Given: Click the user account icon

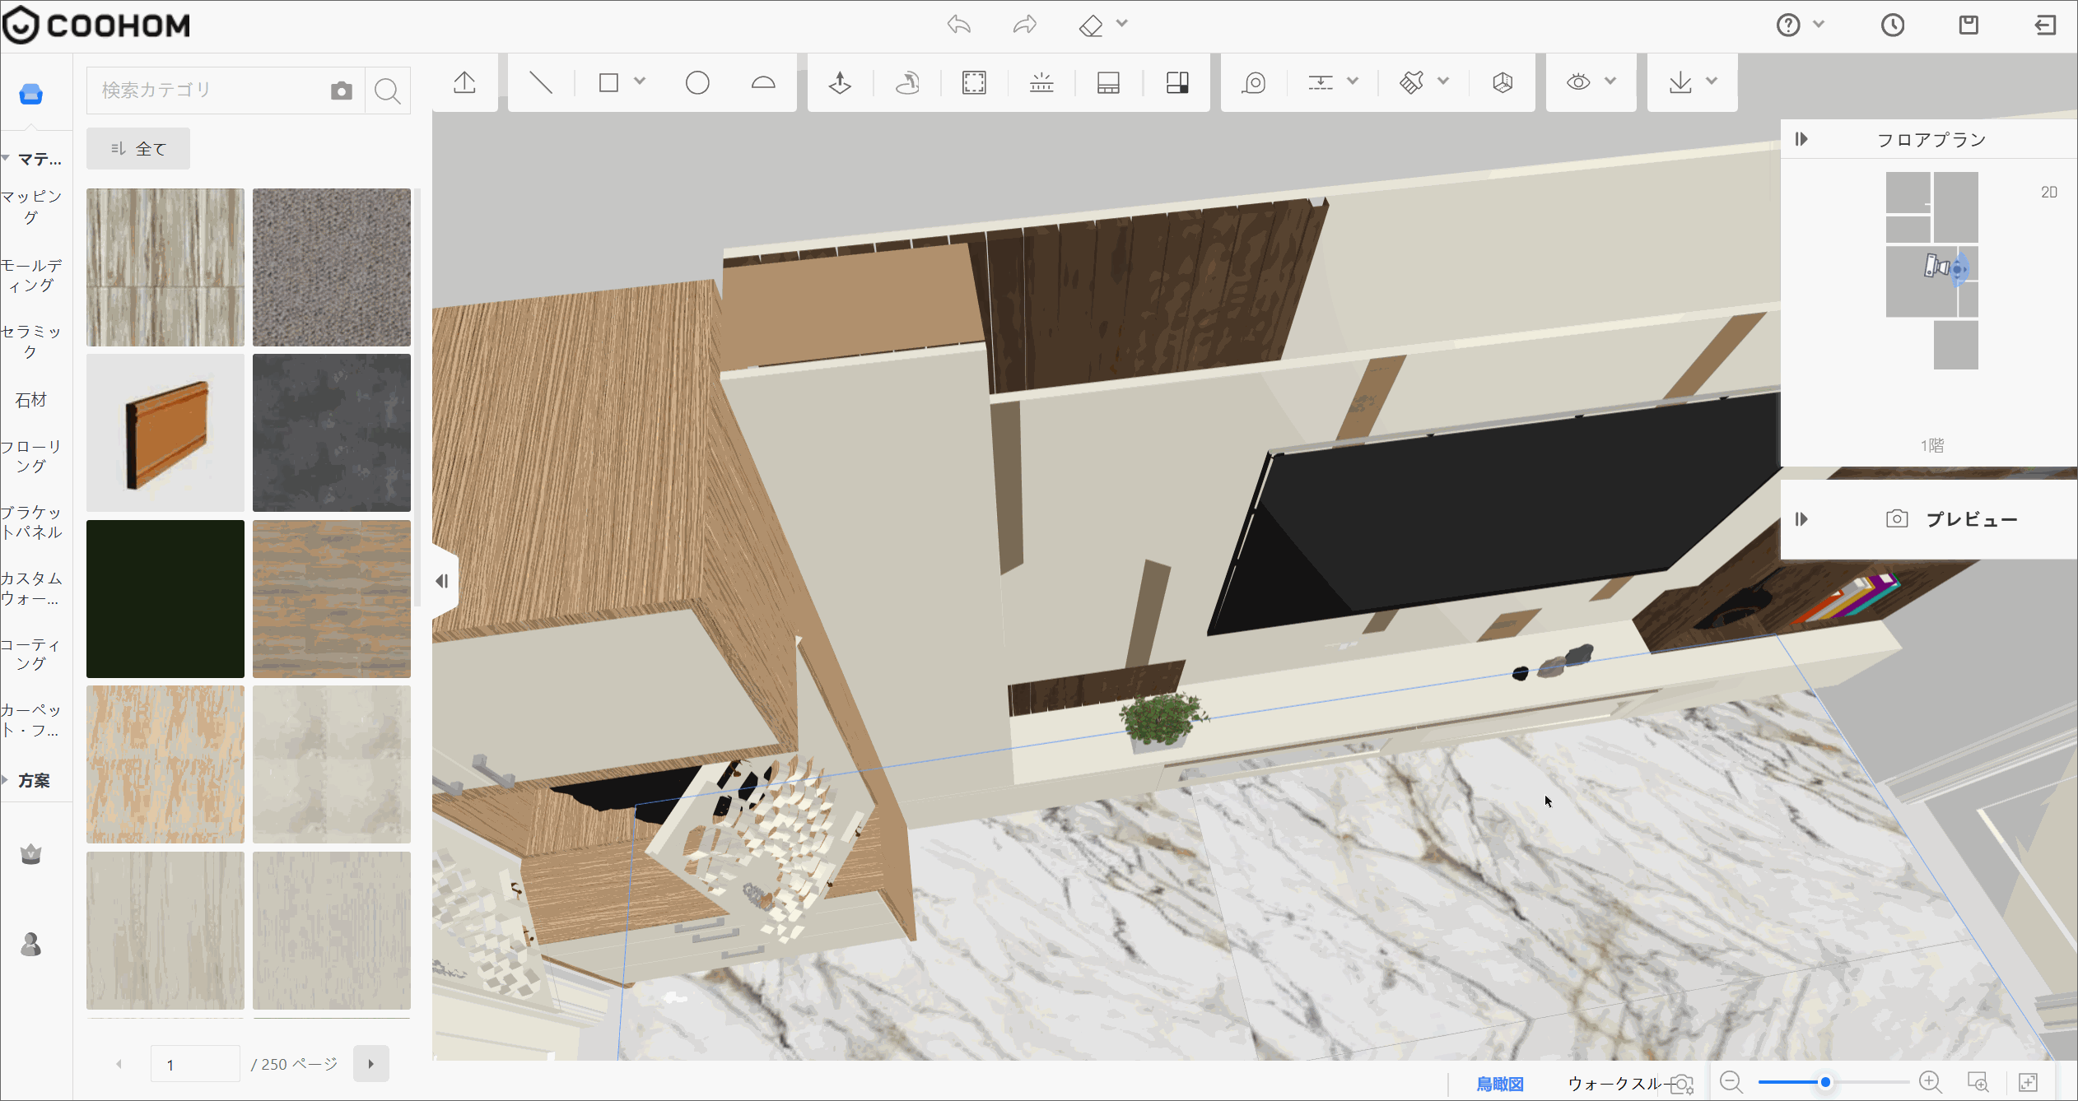Looking at the screenshot, I should [31, 945].
